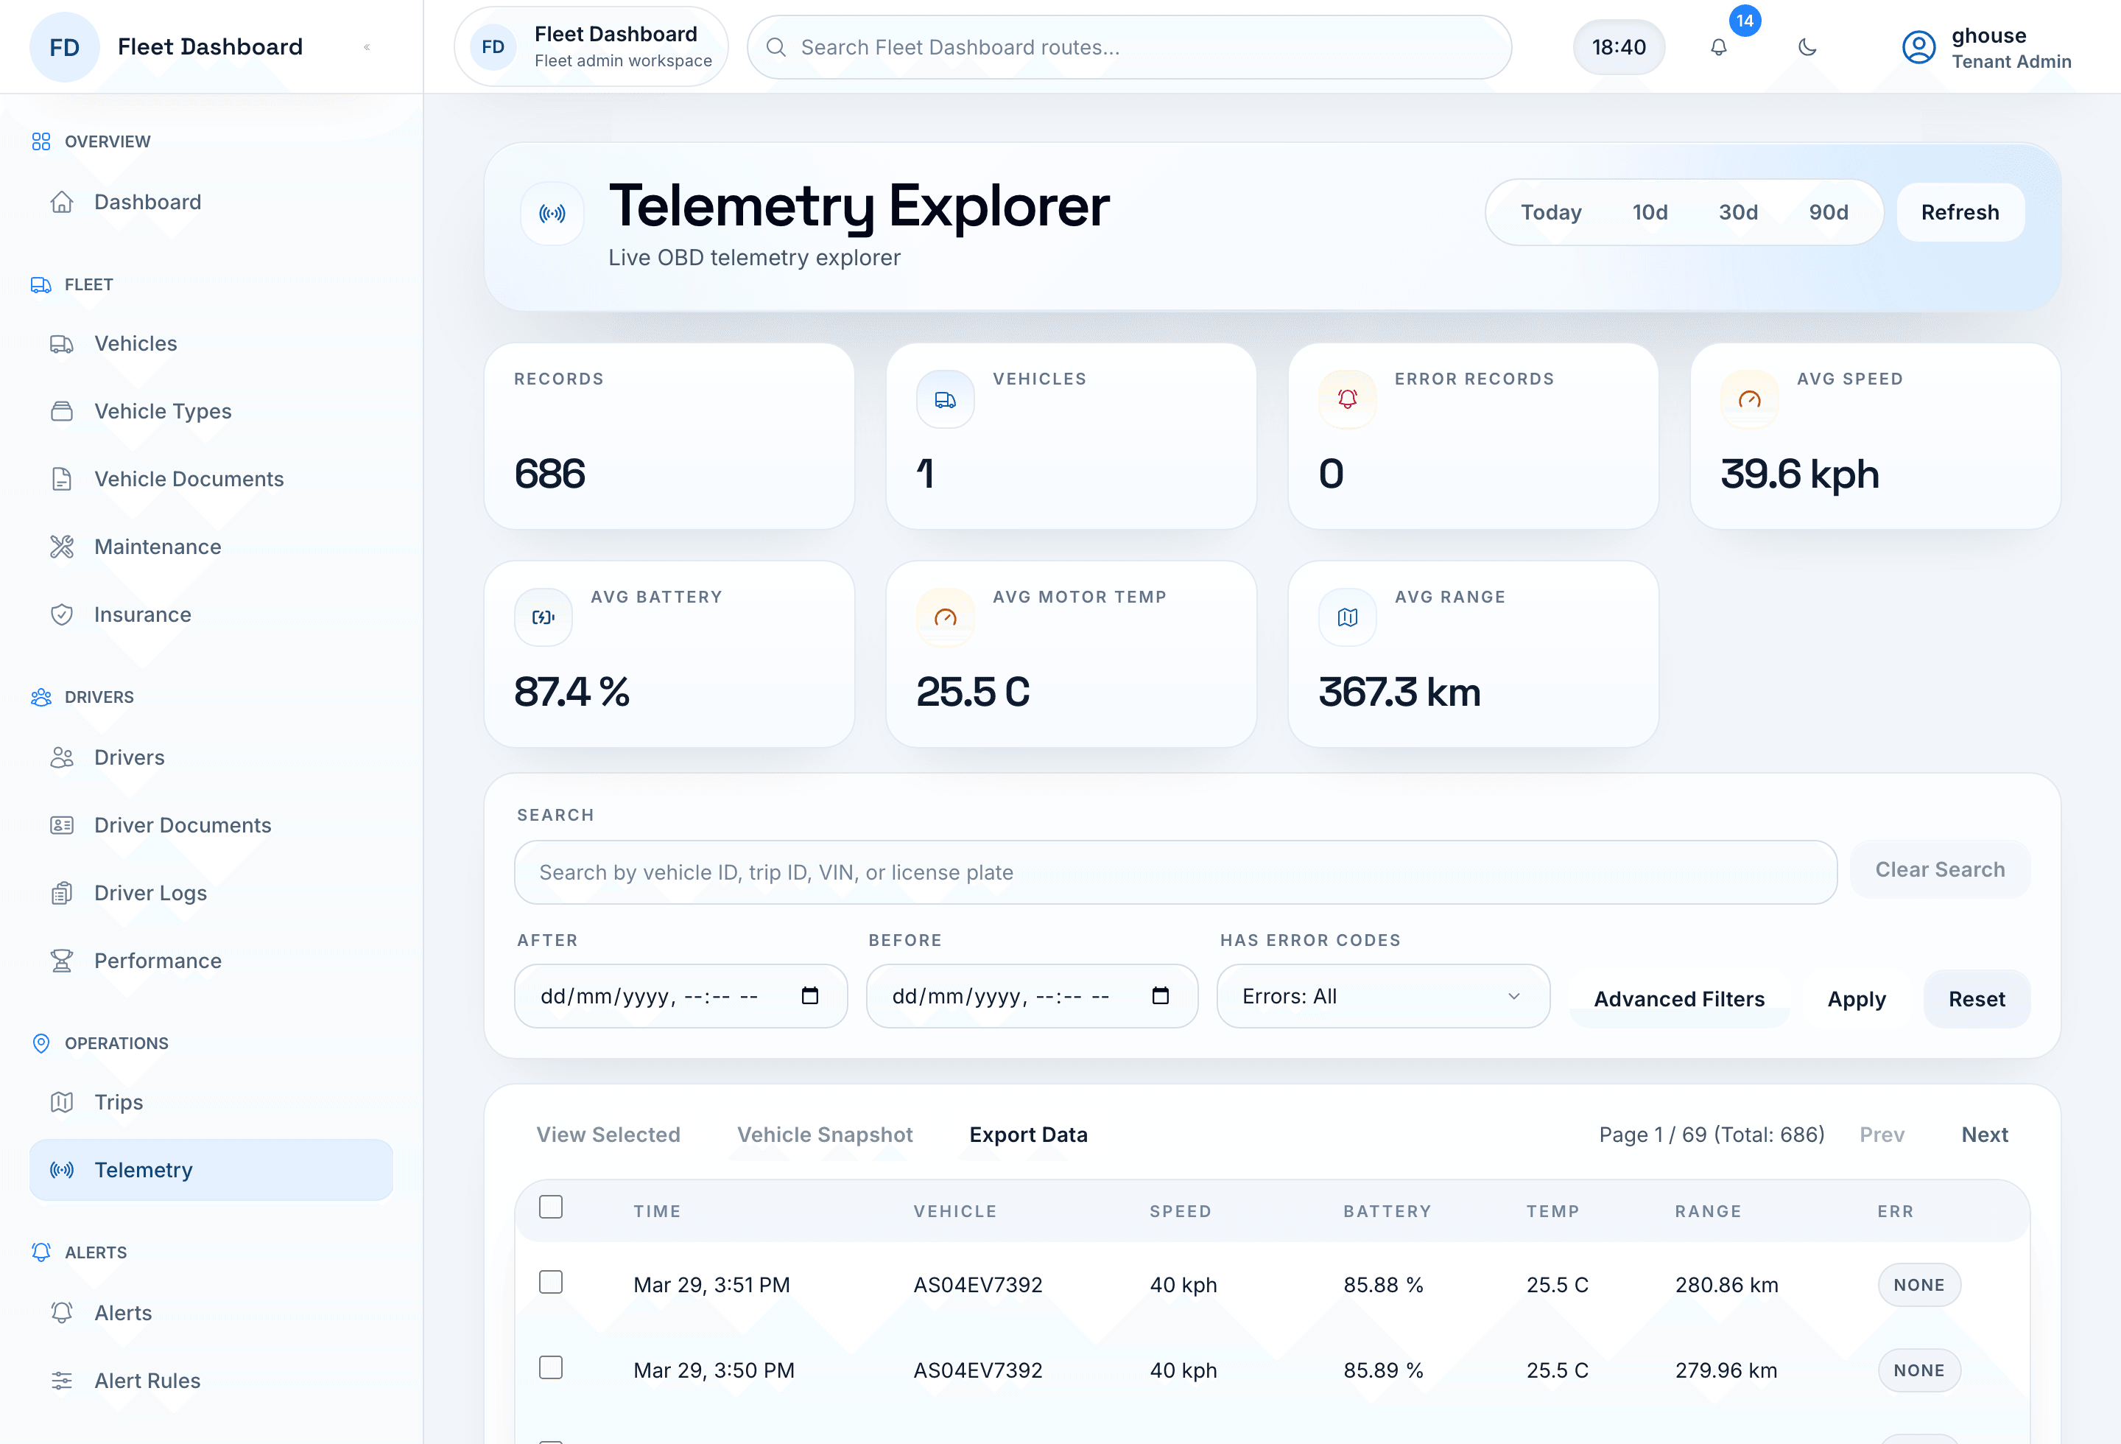Screen dimensions: 2121x1444
Task: Open Vehicle Types in the sidebar menu
Action: pyautogui.click(x=211, y=412)
